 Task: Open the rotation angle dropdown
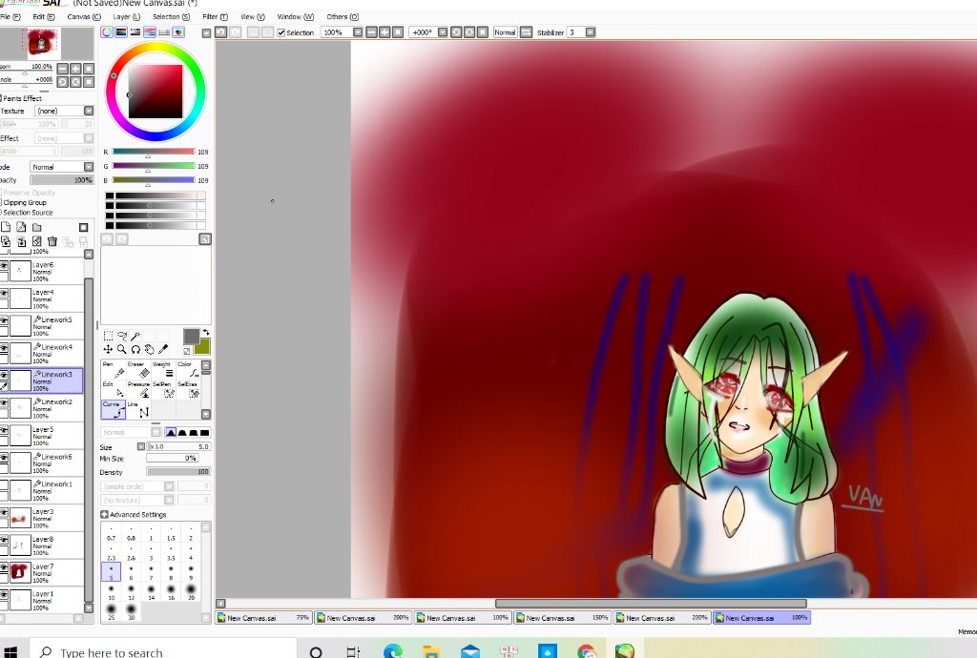443,32
